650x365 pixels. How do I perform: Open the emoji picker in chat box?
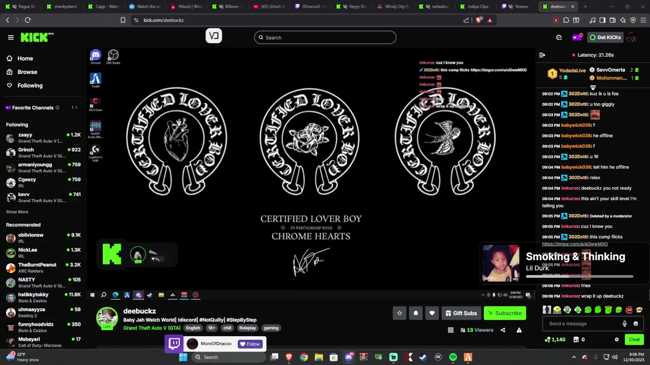[x=636, y=323]
